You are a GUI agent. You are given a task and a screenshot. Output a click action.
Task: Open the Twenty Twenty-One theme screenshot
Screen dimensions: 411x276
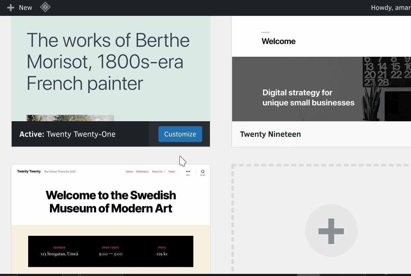point(111,69)
